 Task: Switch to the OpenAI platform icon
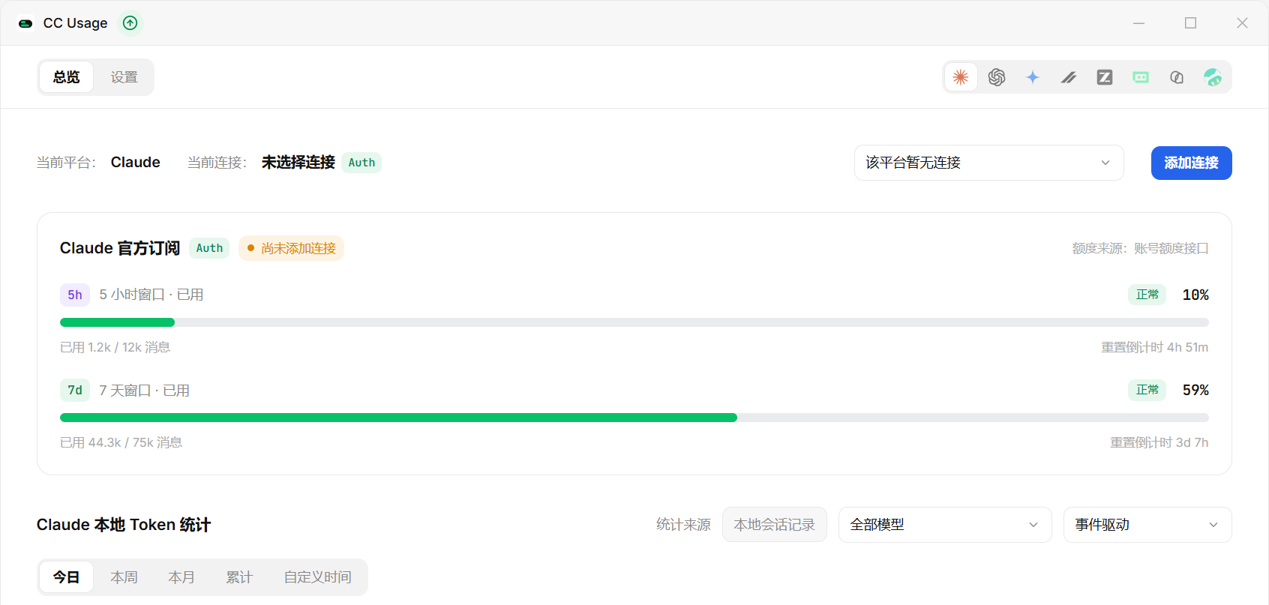coord(997,77)
